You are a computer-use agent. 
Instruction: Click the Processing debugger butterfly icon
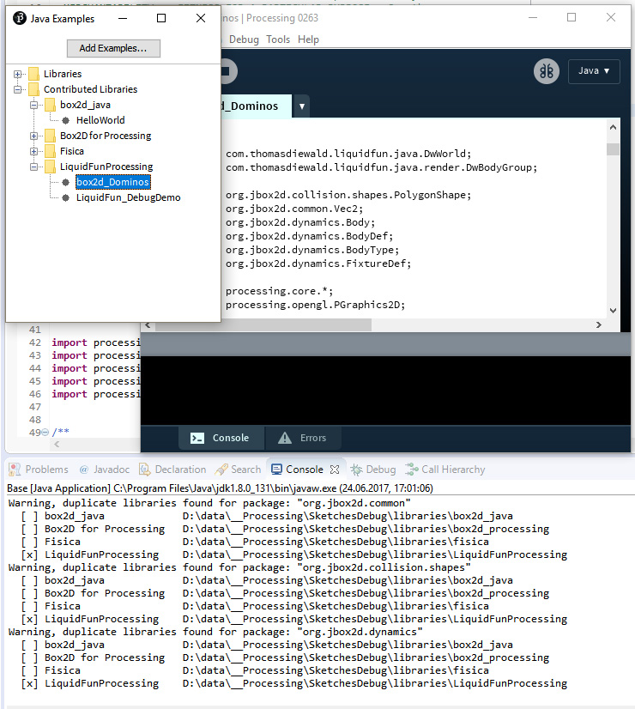coord(547,71)
